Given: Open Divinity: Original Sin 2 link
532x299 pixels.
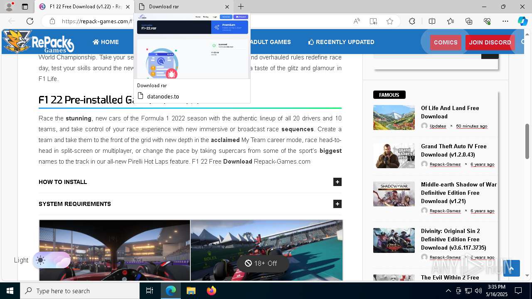Looking at the screenshot, I should click(453, 239).
